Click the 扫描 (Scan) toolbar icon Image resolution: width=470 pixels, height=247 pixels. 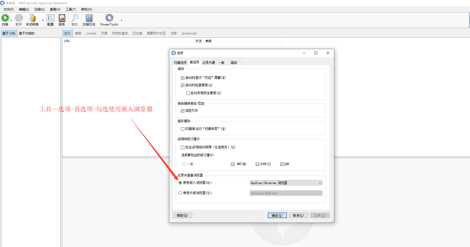pos(5,18)
